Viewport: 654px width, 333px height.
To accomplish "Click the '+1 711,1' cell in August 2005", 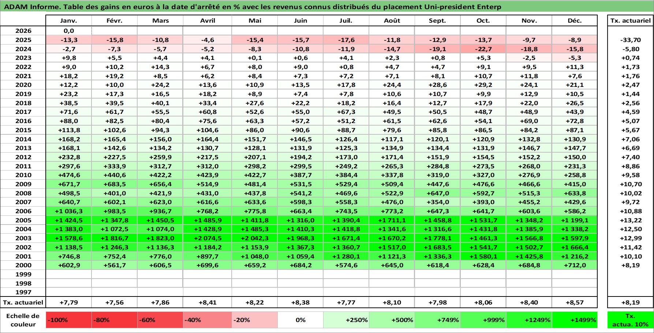I will 392,220.
